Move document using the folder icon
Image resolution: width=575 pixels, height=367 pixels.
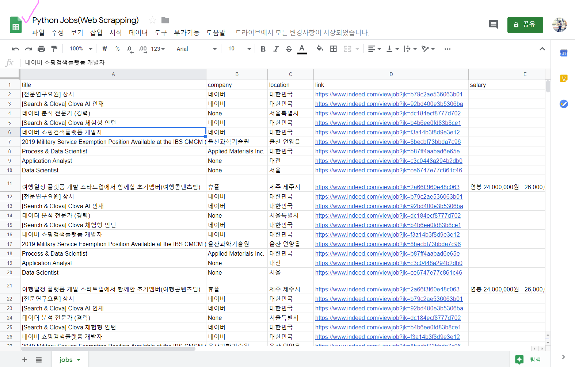click(x=165, y=20)
